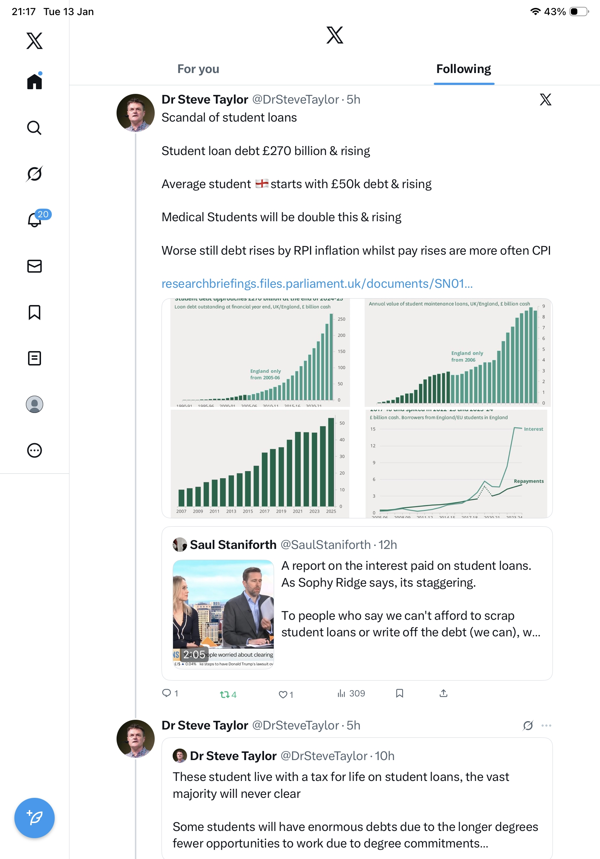
Task: Share the student loans post
Action: [443, 693]
